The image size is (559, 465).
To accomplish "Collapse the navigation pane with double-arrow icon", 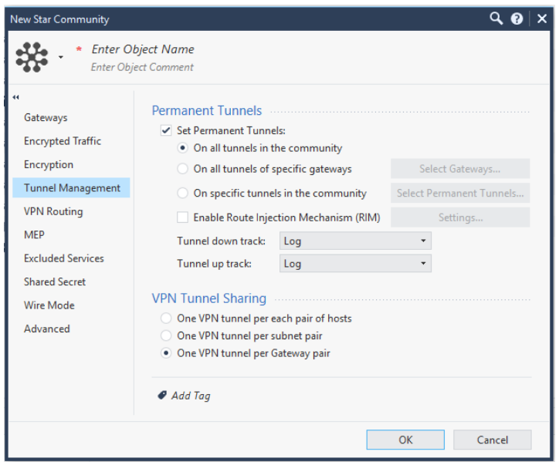I will (x=15, y=97).
